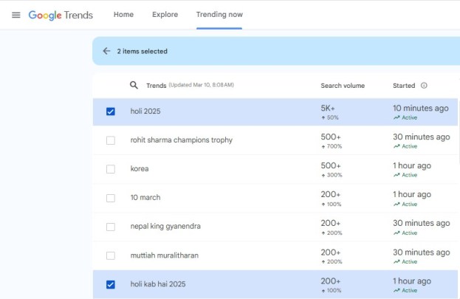Click '1 hour ago' for holi kab hai 2025
460x299 pixels.
412,281
